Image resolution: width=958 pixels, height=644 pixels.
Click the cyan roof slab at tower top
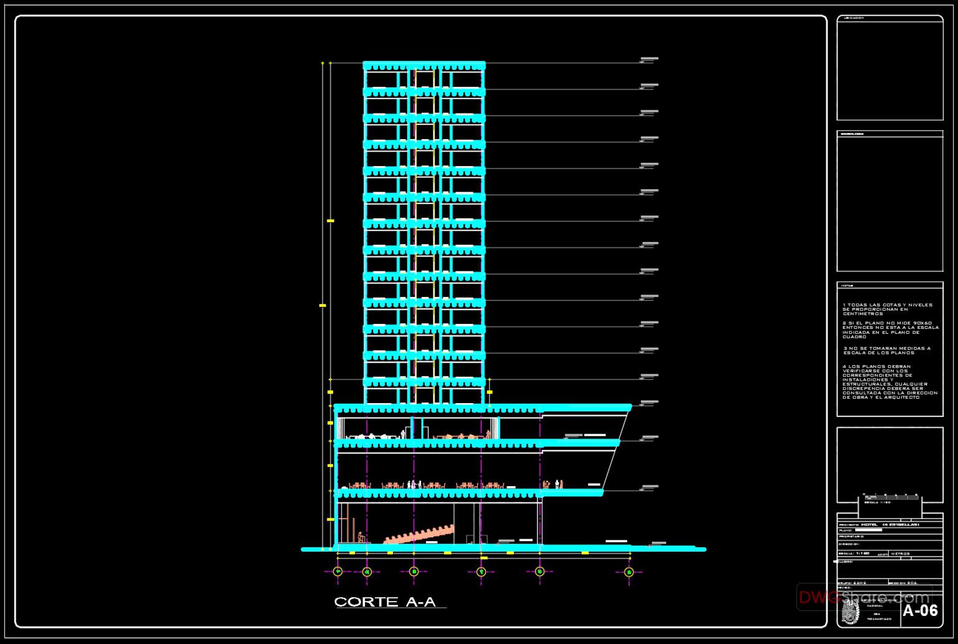coord(422,62)
